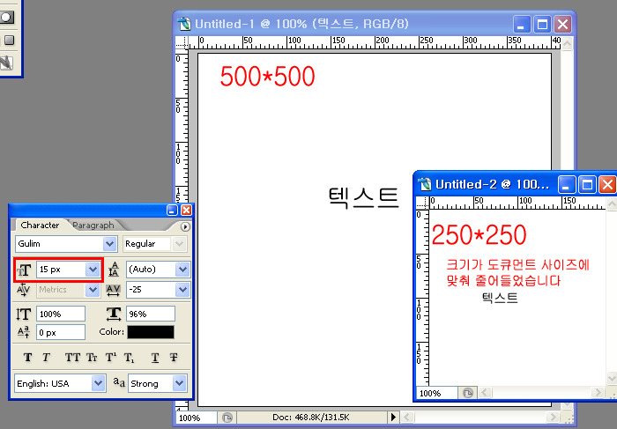Click Untitled-1 horizontal scroll left arrow
The image size is (617, 429).
407,417
